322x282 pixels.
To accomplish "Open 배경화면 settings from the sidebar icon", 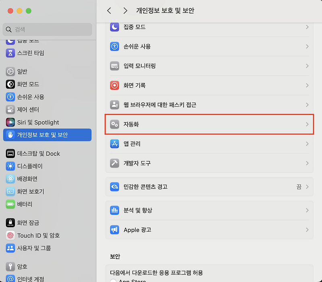I will coord(11,179).
